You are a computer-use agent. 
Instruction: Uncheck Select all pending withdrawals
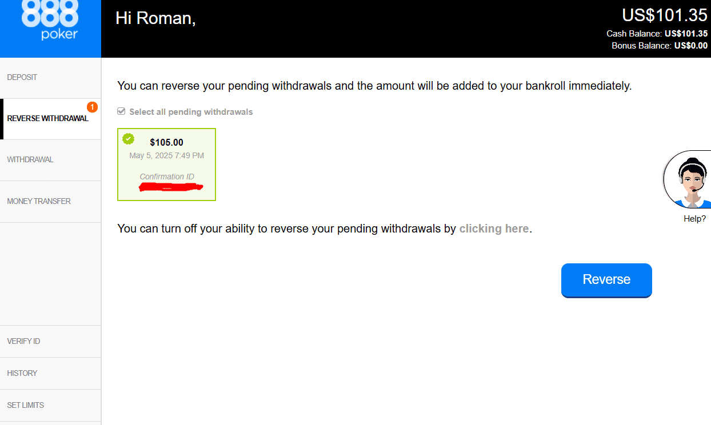click(x=121, y=111)
